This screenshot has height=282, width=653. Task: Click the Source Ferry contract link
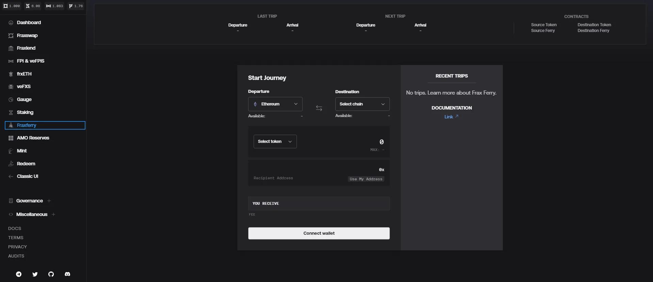tap(543, 31)
